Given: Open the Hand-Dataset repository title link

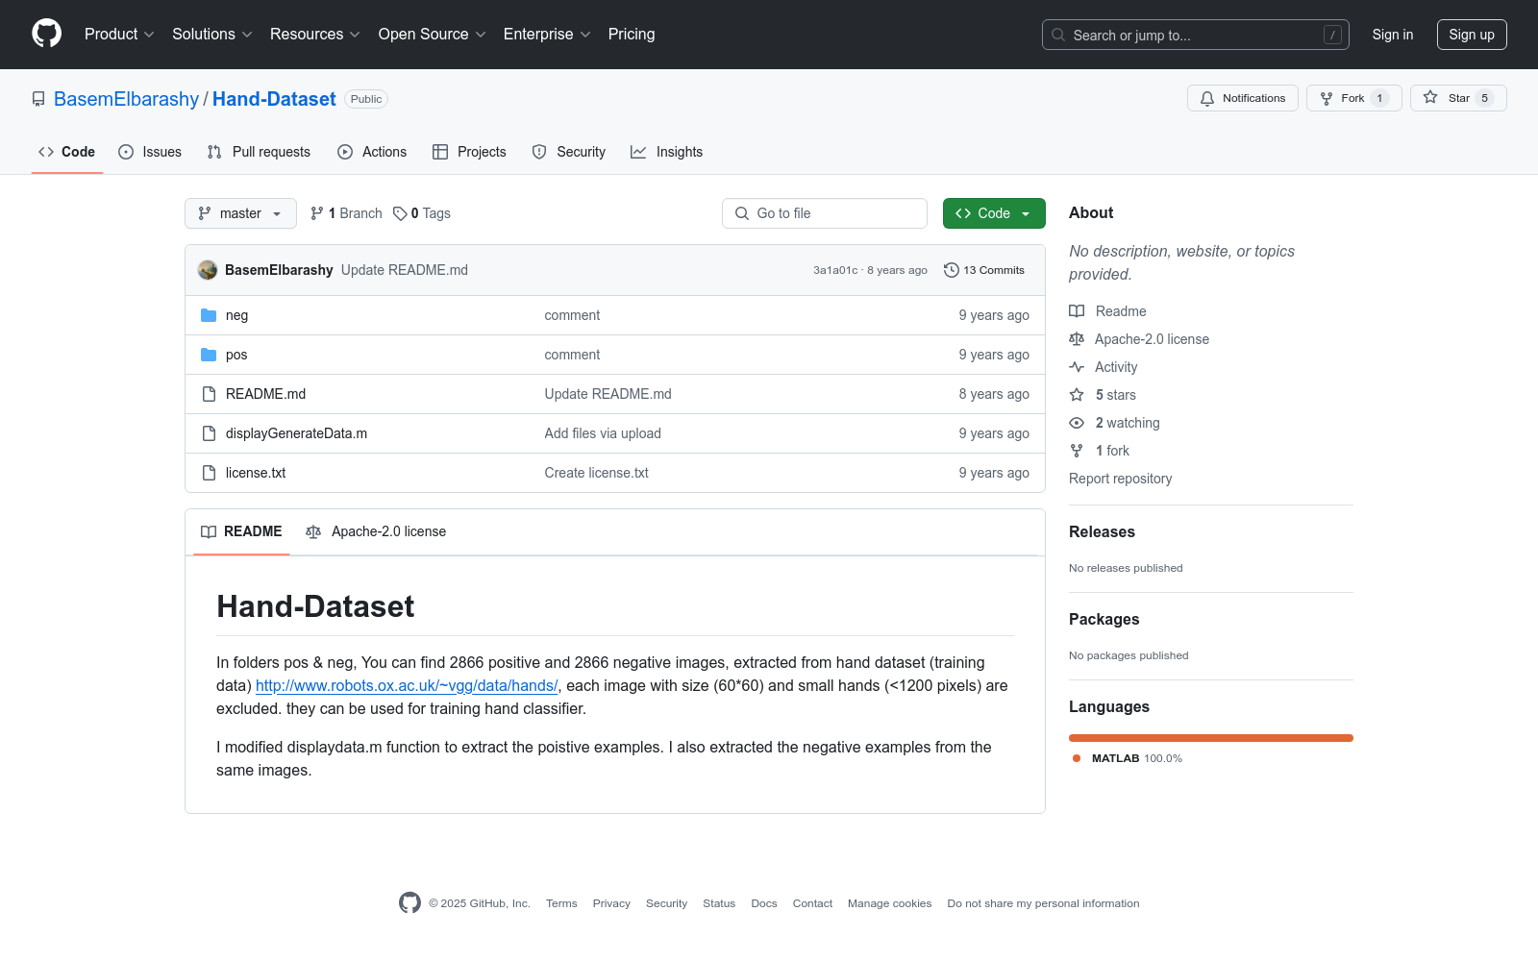Looking at the screenshot, I should (274, 99).
